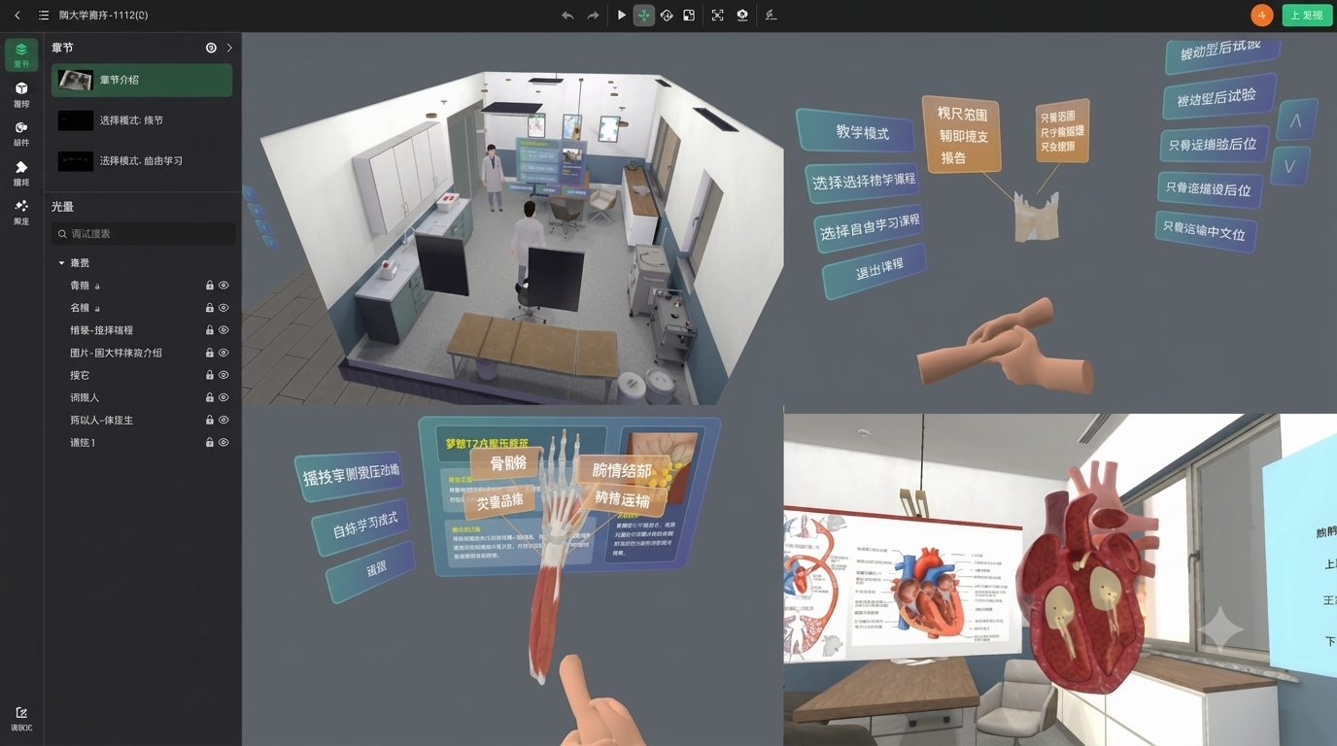This screenshot has height=746, width=1337.
Task: Start preview with the play button
Action: pos(622,16)
